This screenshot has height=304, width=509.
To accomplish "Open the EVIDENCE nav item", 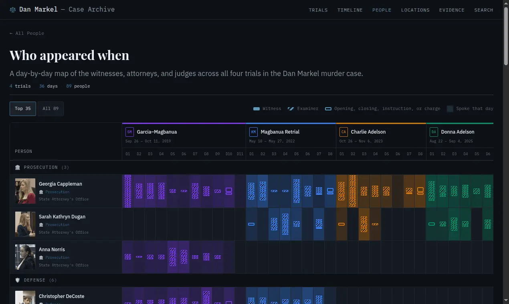I will point(452,10).
